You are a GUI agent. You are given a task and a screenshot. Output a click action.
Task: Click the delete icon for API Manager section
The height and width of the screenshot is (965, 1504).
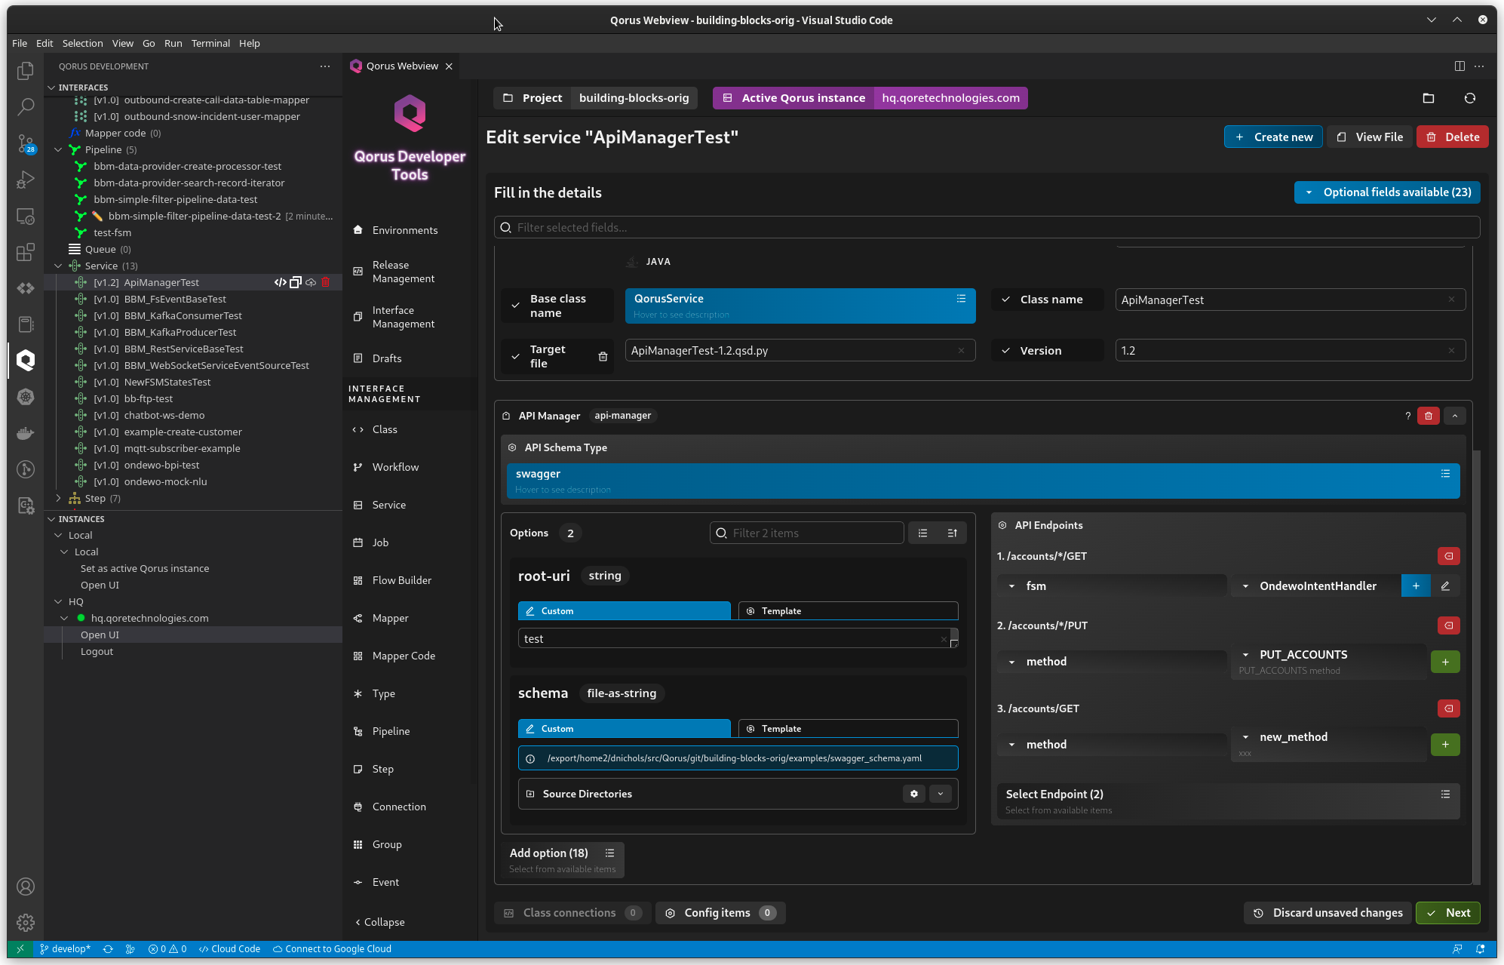pyautogui.click(x=1429, y=416)
